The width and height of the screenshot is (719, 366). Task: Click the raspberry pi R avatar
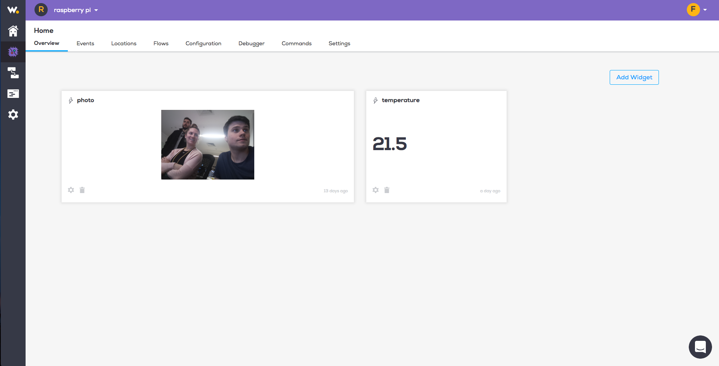click(x=41, y=10)
